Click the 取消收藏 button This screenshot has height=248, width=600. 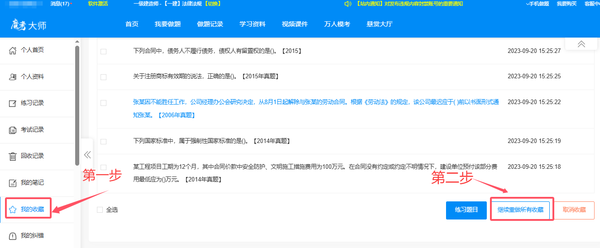[x=574, y=210]
